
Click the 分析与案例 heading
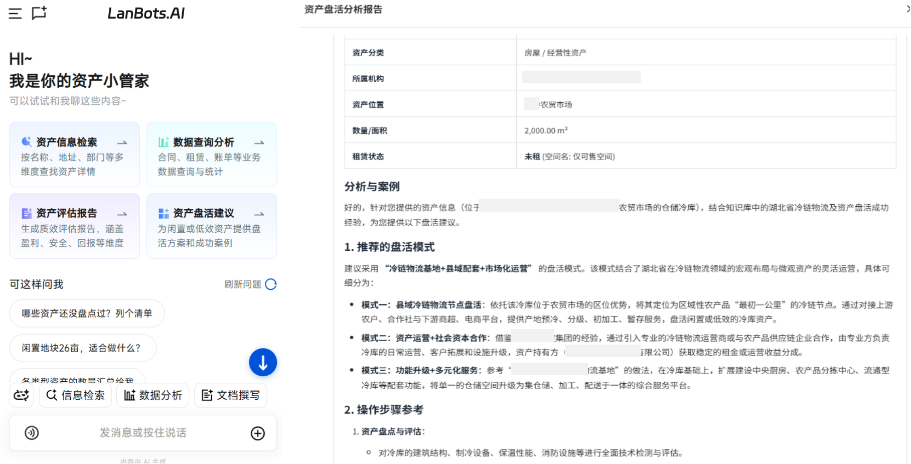pyautogui.click(x=372, y=187)
